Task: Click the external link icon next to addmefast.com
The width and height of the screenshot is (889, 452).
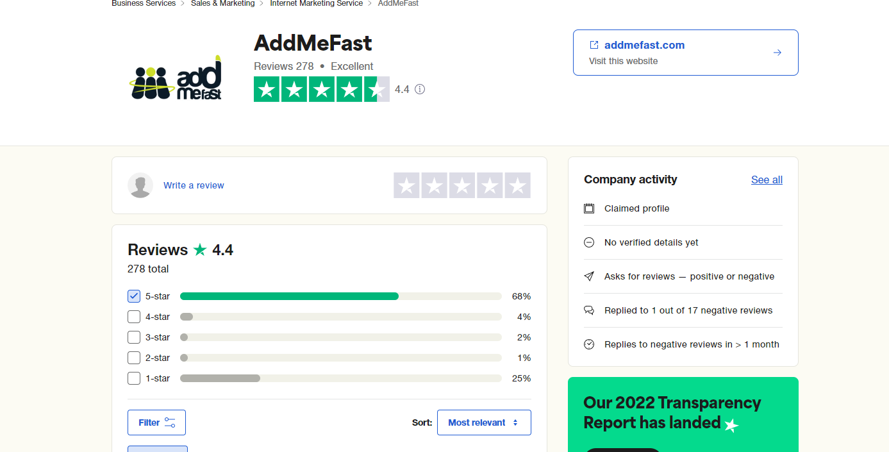Action: [x=594, y=45]
